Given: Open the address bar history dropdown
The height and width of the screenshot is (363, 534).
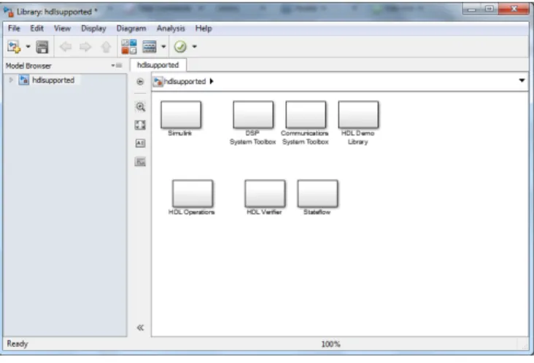Looking at the screenshot, I should click(x=522, y=81).
